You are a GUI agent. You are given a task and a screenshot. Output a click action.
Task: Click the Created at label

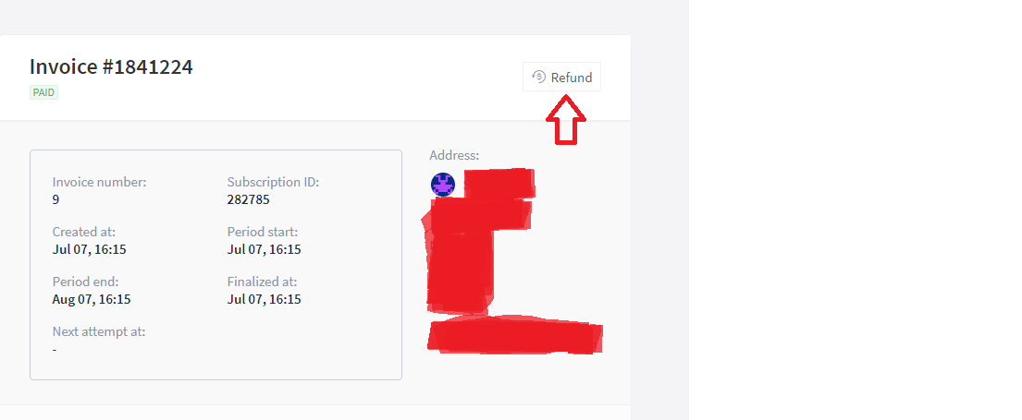coord(84,232)
